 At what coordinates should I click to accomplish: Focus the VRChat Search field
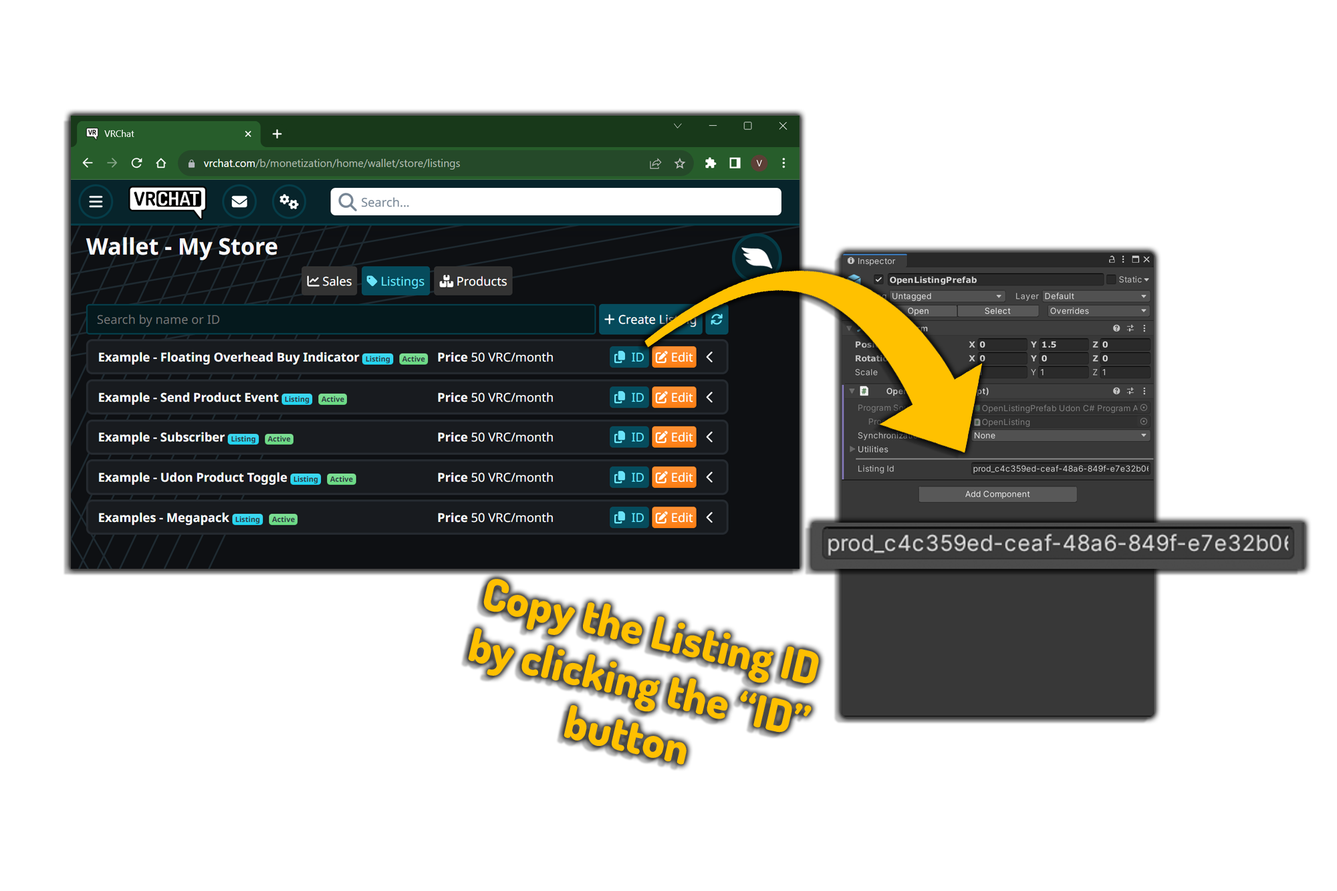tap(556, 202)
